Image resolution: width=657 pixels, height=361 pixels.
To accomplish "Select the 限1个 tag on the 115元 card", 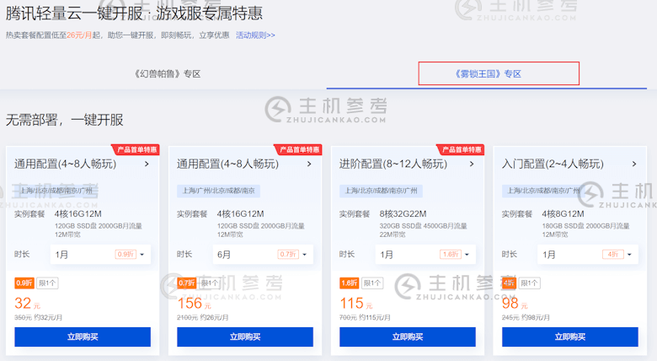I will tap(372, 283).
